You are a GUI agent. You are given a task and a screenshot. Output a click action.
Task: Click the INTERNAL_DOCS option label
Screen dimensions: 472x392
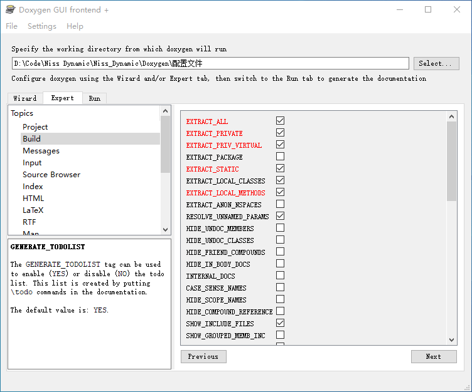(211, 276)
